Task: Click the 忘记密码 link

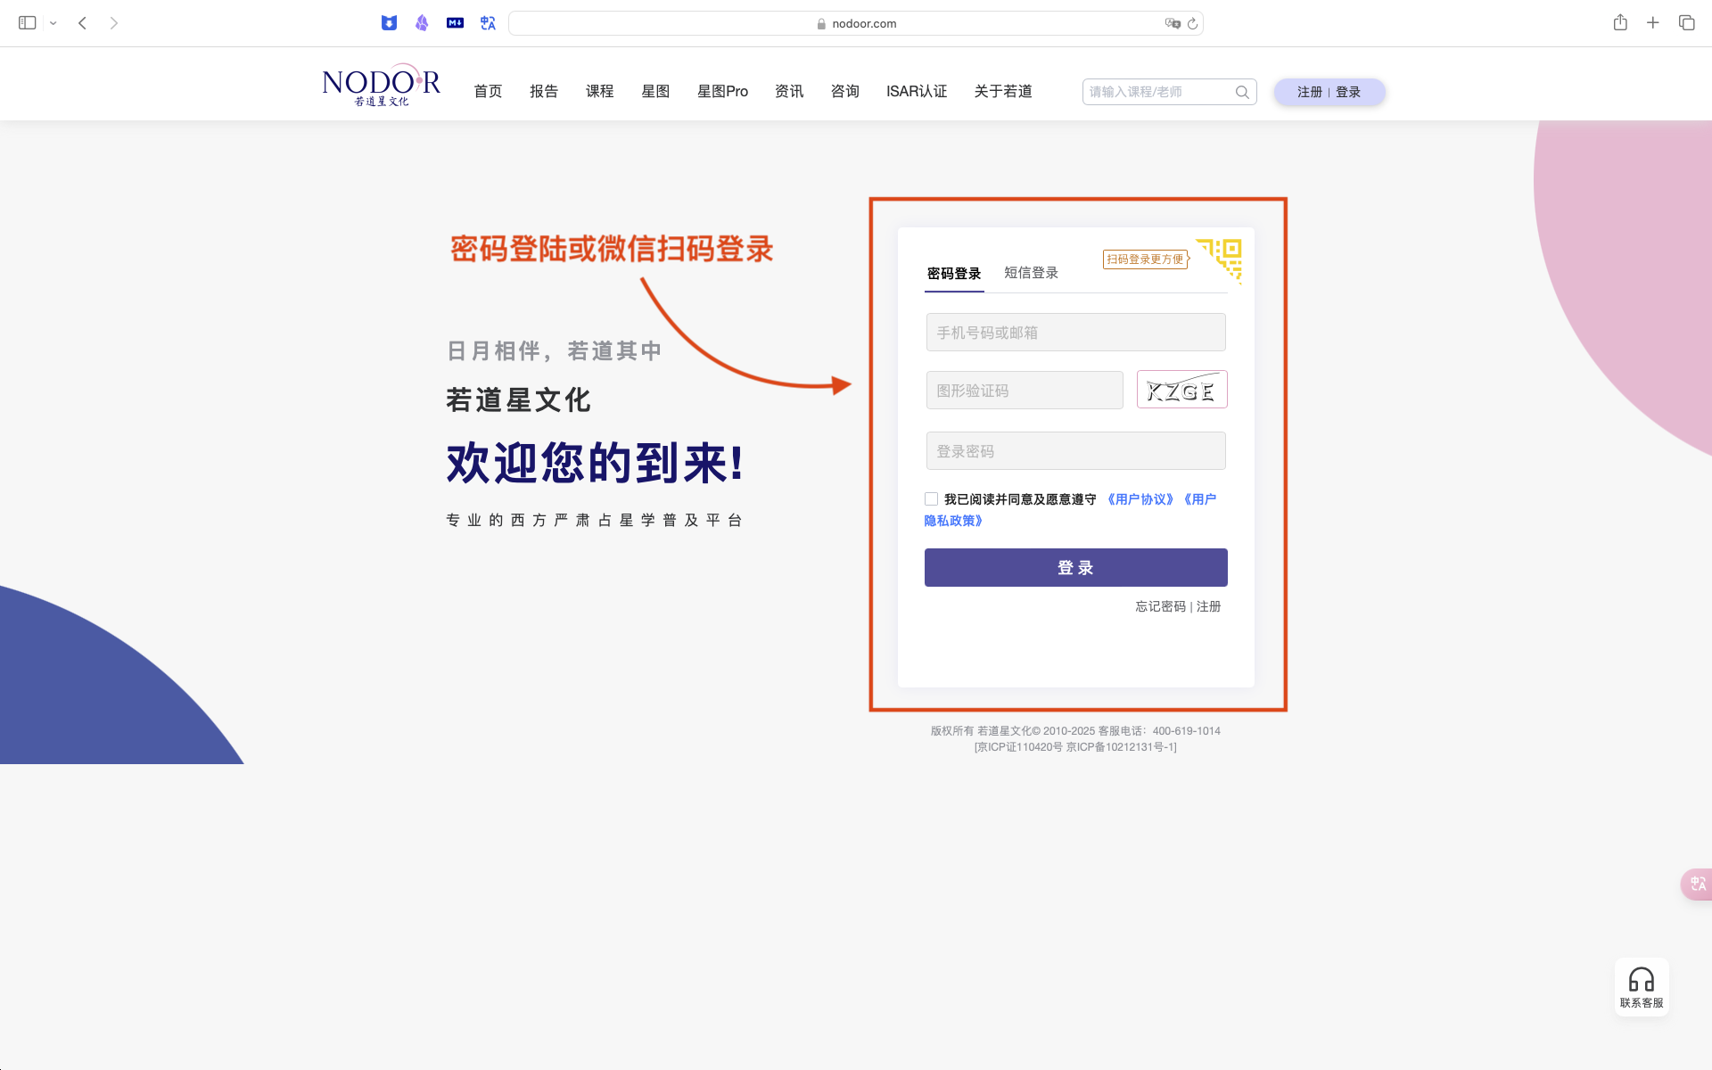Action: pyautogui.click(x=1160, y=606)
